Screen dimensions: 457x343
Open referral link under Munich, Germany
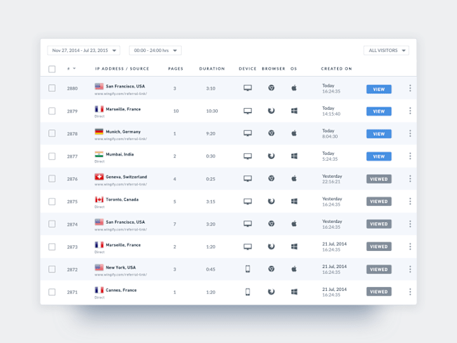point(121,139)
